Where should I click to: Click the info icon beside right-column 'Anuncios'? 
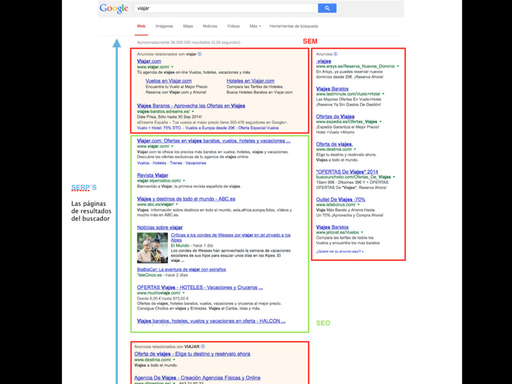point(335,54)
